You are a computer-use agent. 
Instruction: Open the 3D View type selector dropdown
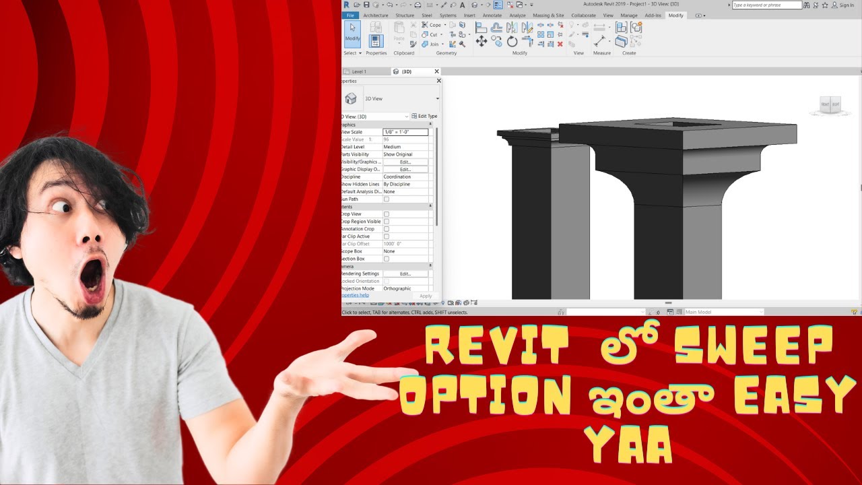[x=437, y=99]
